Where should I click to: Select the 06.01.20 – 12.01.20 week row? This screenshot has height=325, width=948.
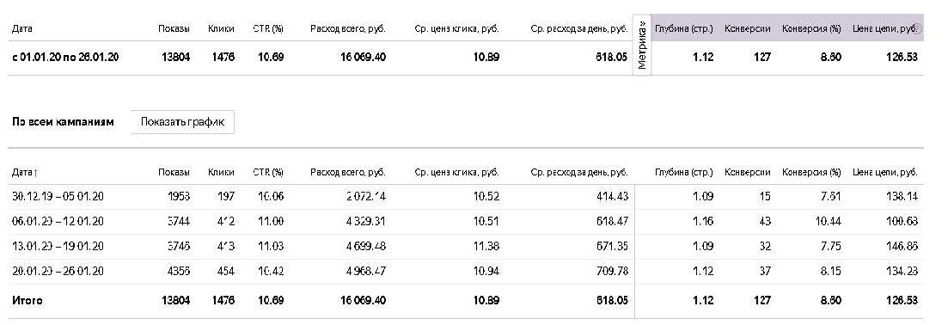pyautogui.click(x=466, y=222)
